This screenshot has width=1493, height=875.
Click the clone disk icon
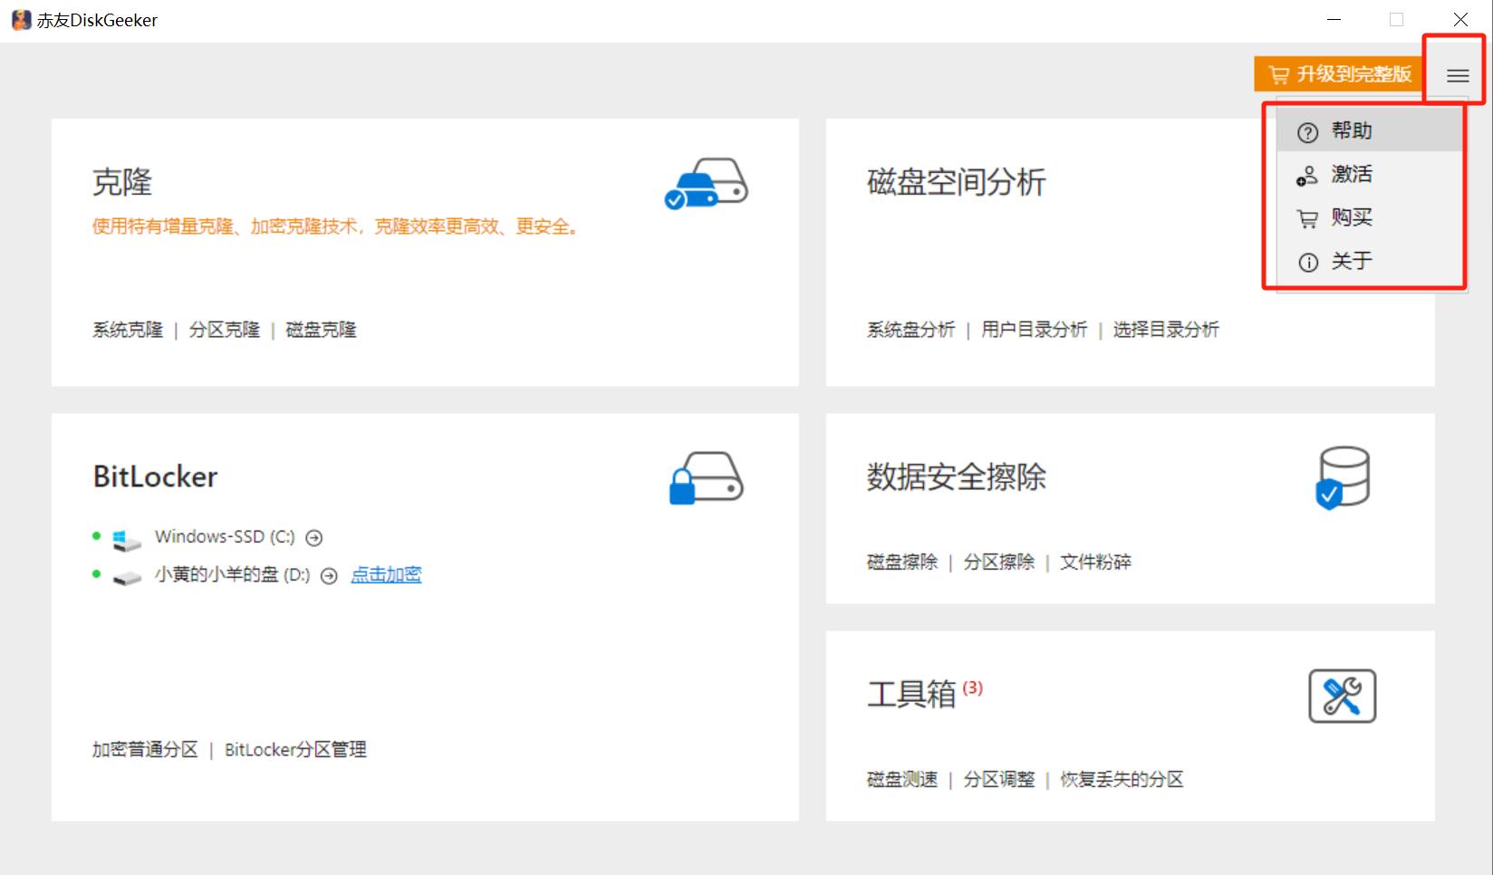coord(706,184)
